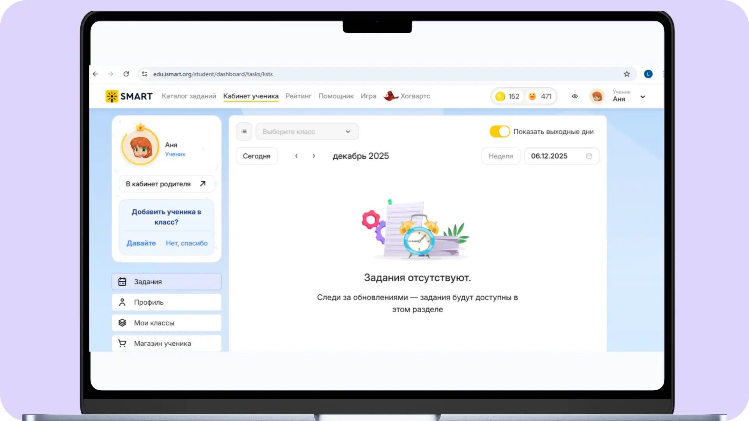Image resolution: width=749 pixels, height=421 pixels.
Task: Click the gold coin balance 152
Action: (x=507, y=96)
